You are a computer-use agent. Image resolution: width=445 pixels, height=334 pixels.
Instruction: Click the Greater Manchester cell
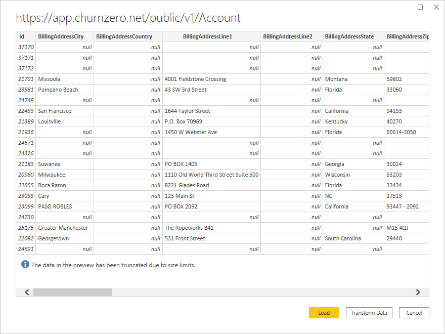pyautogui.click(x=65, y=228)
